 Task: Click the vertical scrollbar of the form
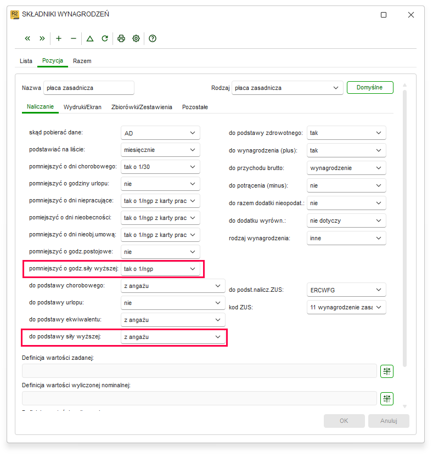(404, 228)
